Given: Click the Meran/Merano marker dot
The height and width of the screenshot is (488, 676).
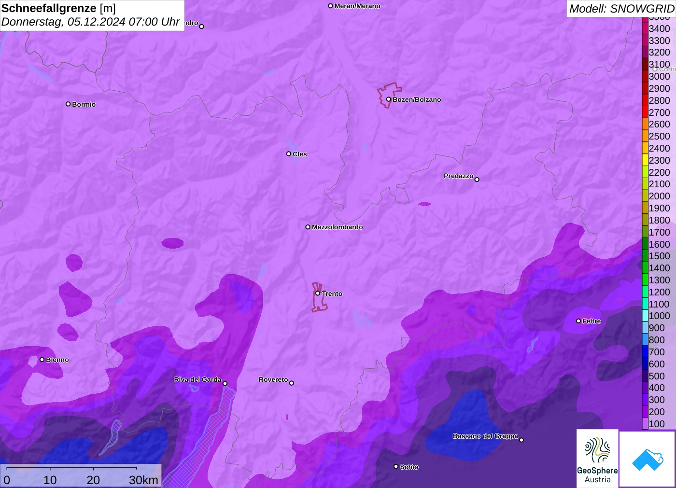Looking at the screenshot, I should [x=331, y=6].
